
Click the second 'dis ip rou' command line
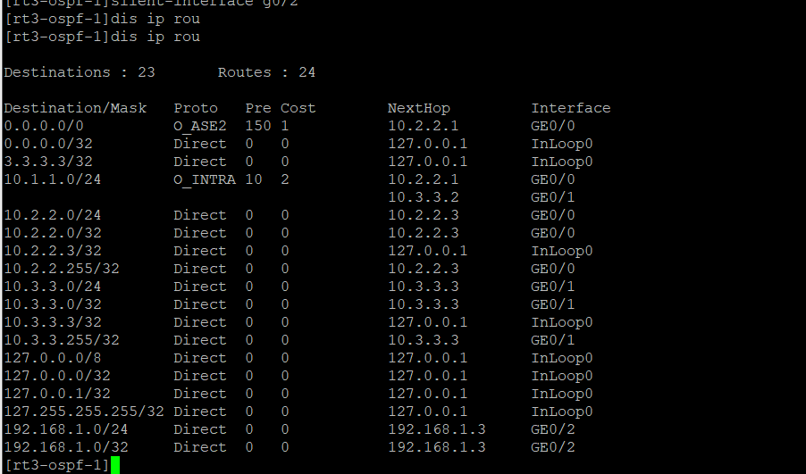coord(102,37)
